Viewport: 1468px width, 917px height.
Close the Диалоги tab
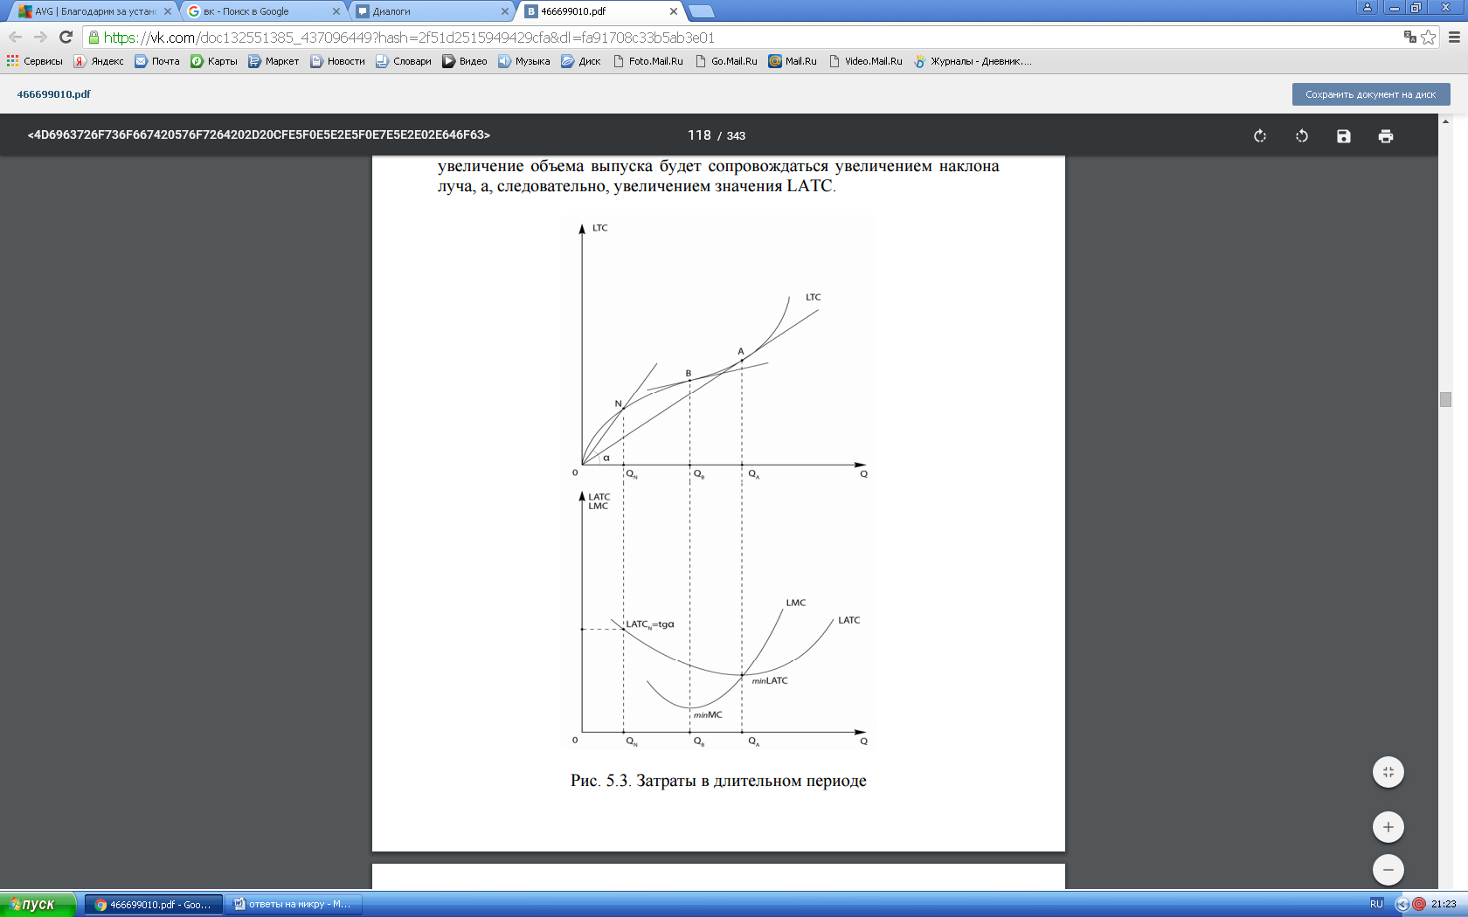pos(504,11)
